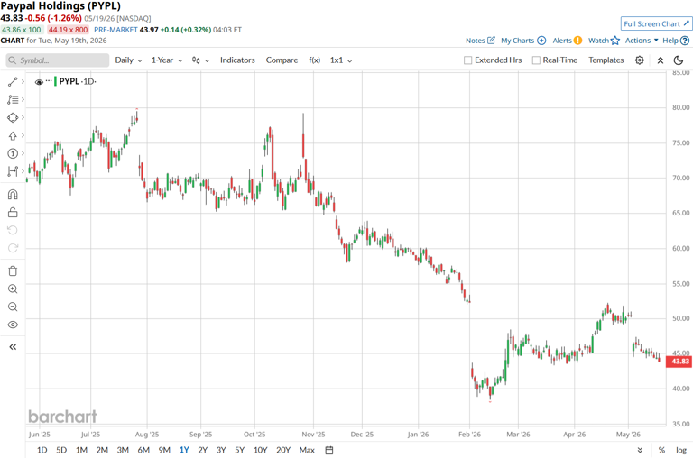693x458 pixels.
Task: Switch to dark mode moon icon
Action: [679, 60]
